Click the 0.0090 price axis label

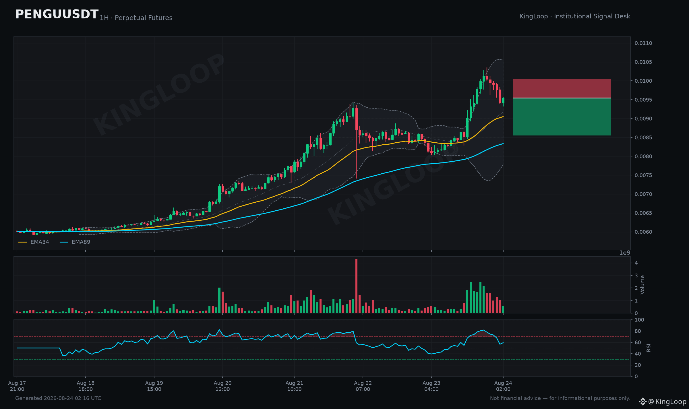(x=643, y=119)
